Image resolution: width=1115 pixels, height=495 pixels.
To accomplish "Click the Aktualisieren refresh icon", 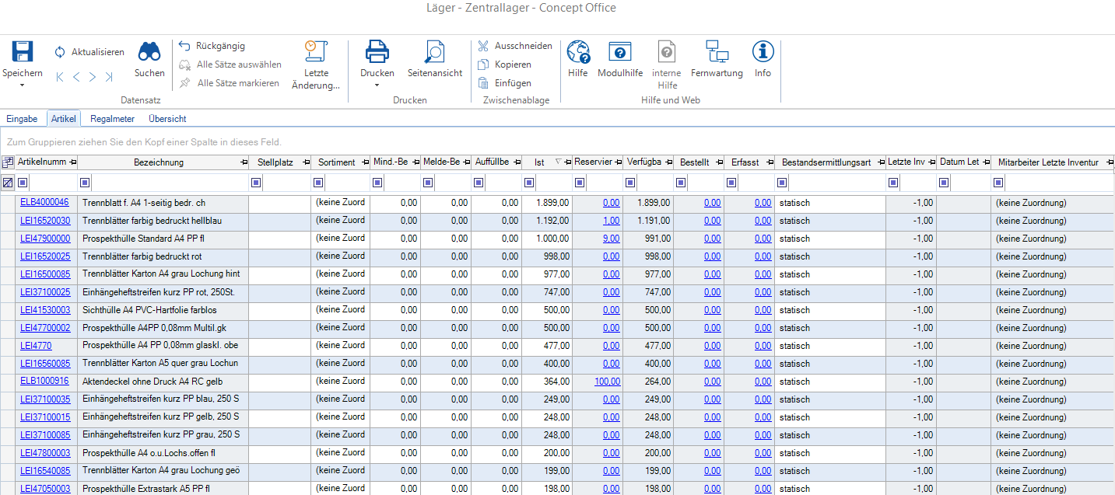I will (60, 52).
